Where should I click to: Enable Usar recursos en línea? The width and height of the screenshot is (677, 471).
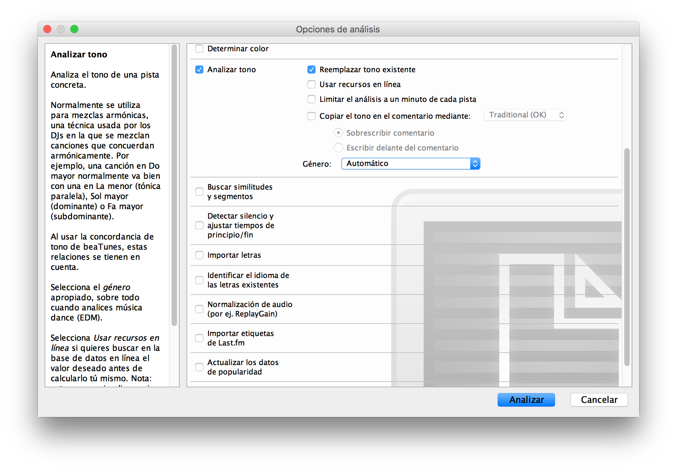tap(311, 84)
